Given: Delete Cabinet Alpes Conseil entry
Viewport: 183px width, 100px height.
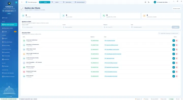Looking at the screenshot, I should [177, 49].
